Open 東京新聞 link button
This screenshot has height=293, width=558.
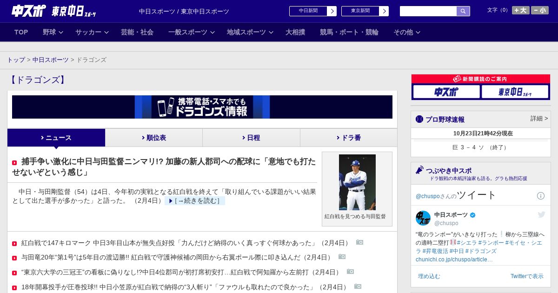coord(360,11)
